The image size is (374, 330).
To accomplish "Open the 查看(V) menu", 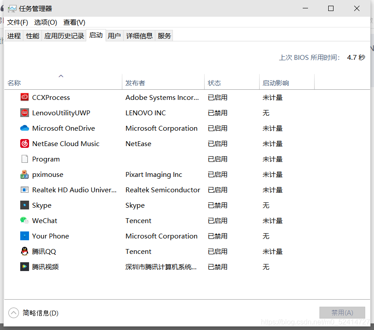I will coord(74,22).
